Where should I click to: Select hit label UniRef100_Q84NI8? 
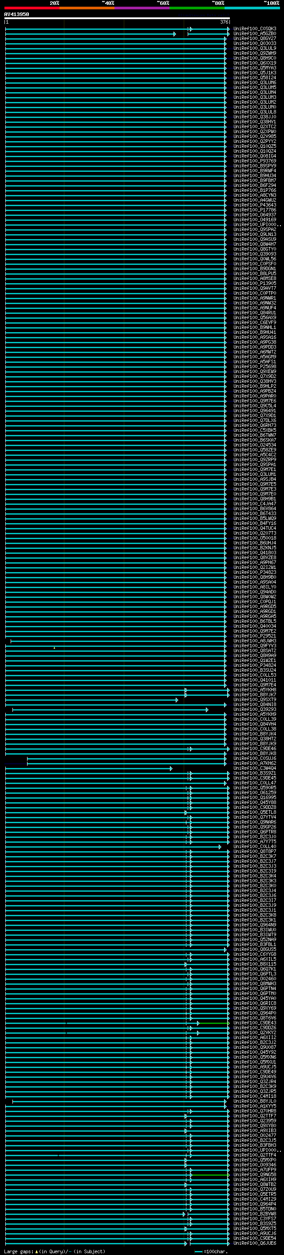[255, 704]
